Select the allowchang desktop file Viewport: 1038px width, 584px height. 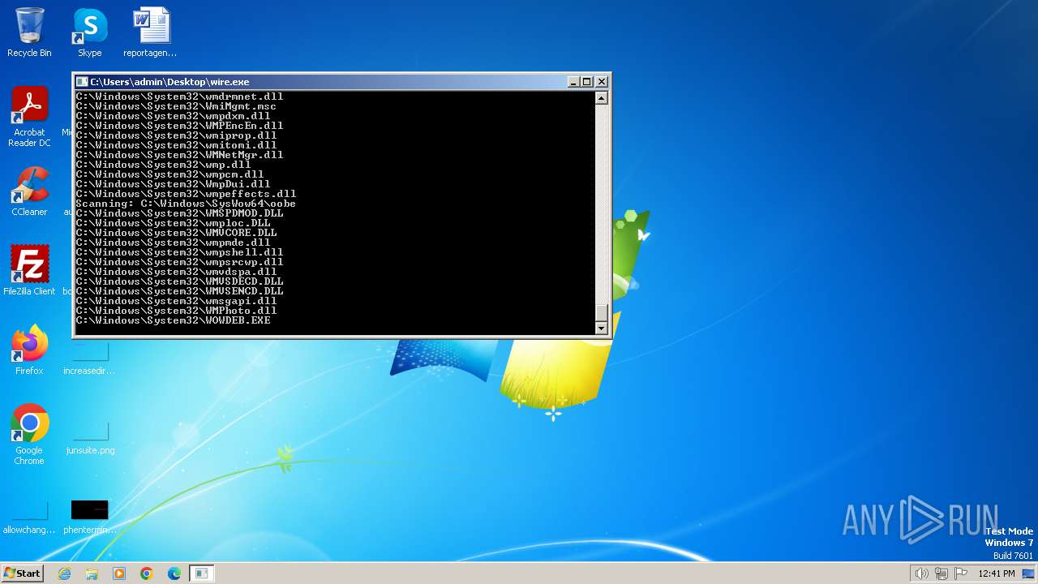click(x=29, y=517)
